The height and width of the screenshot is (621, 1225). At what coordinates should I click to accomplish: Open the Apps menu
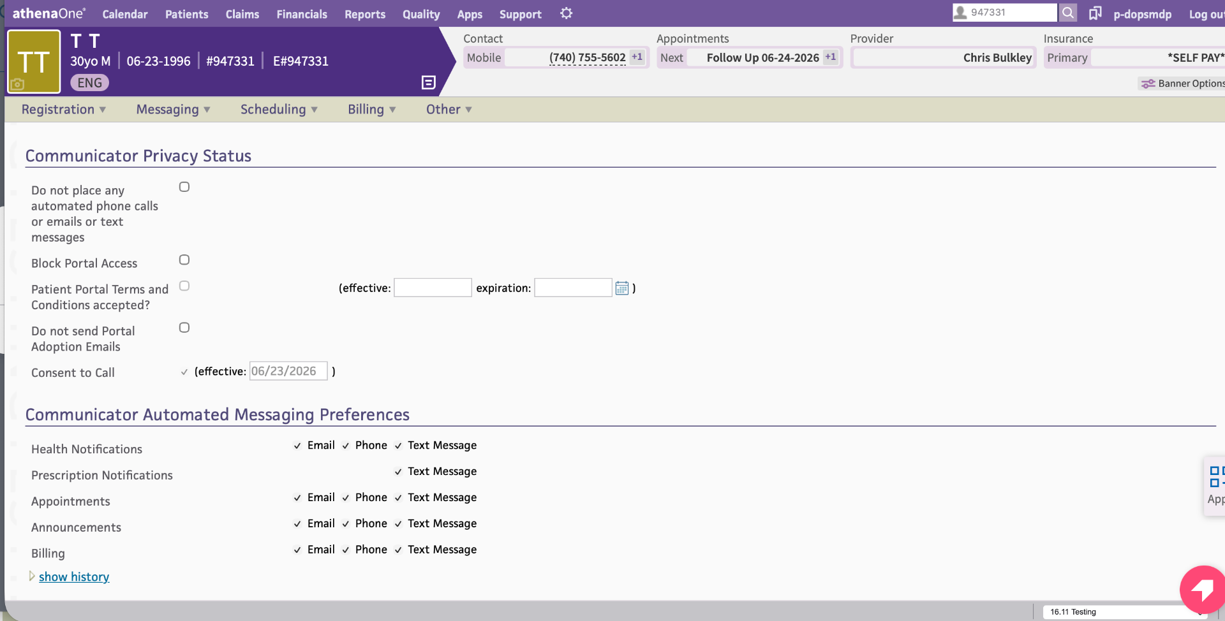(470, 14)
